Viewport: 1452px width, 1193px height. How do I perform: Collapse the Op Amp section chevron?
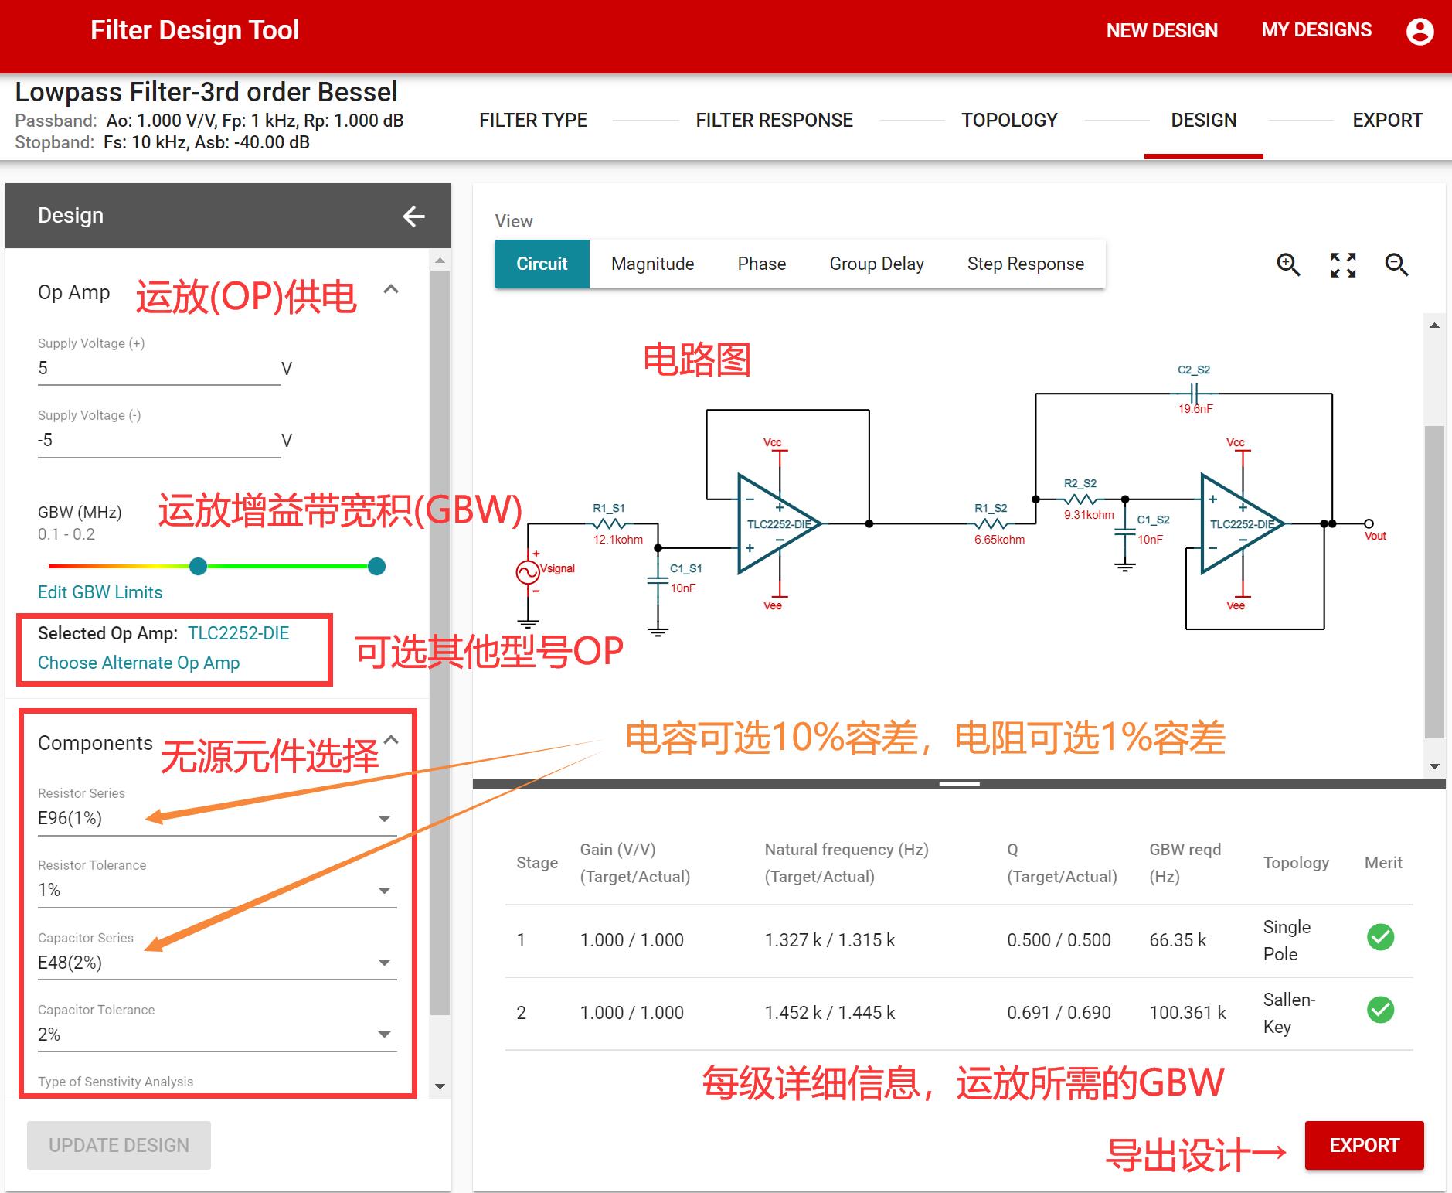click(392, 290)
